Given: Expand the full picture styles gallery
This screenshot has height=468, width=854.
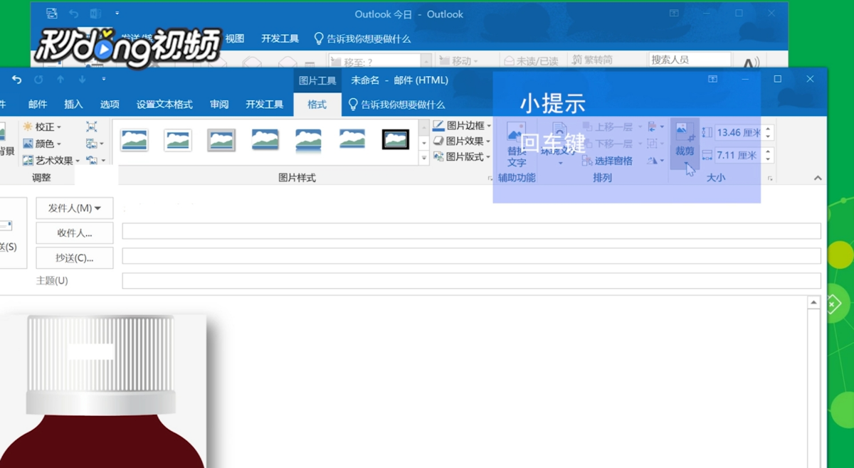Looking at the screenshot, I should [424, 159].
